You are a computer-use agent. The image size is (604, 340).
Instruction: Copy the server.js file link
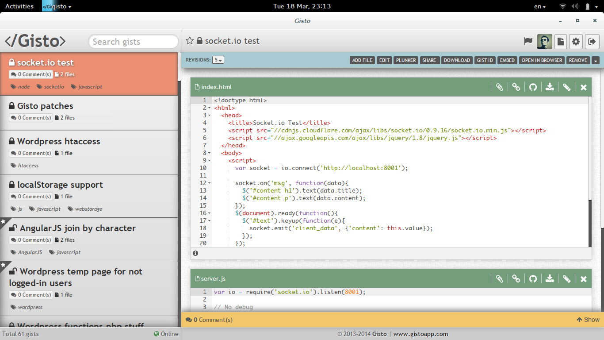point(516,279)
